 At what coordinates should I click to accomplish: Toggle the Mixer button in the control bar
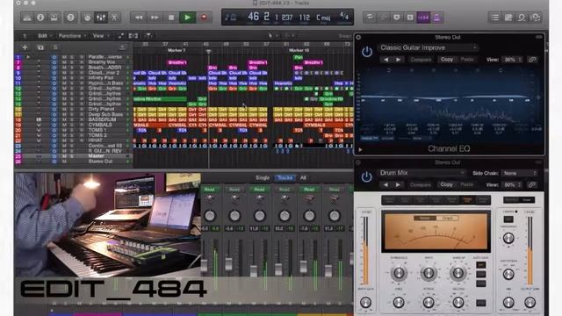101,18
